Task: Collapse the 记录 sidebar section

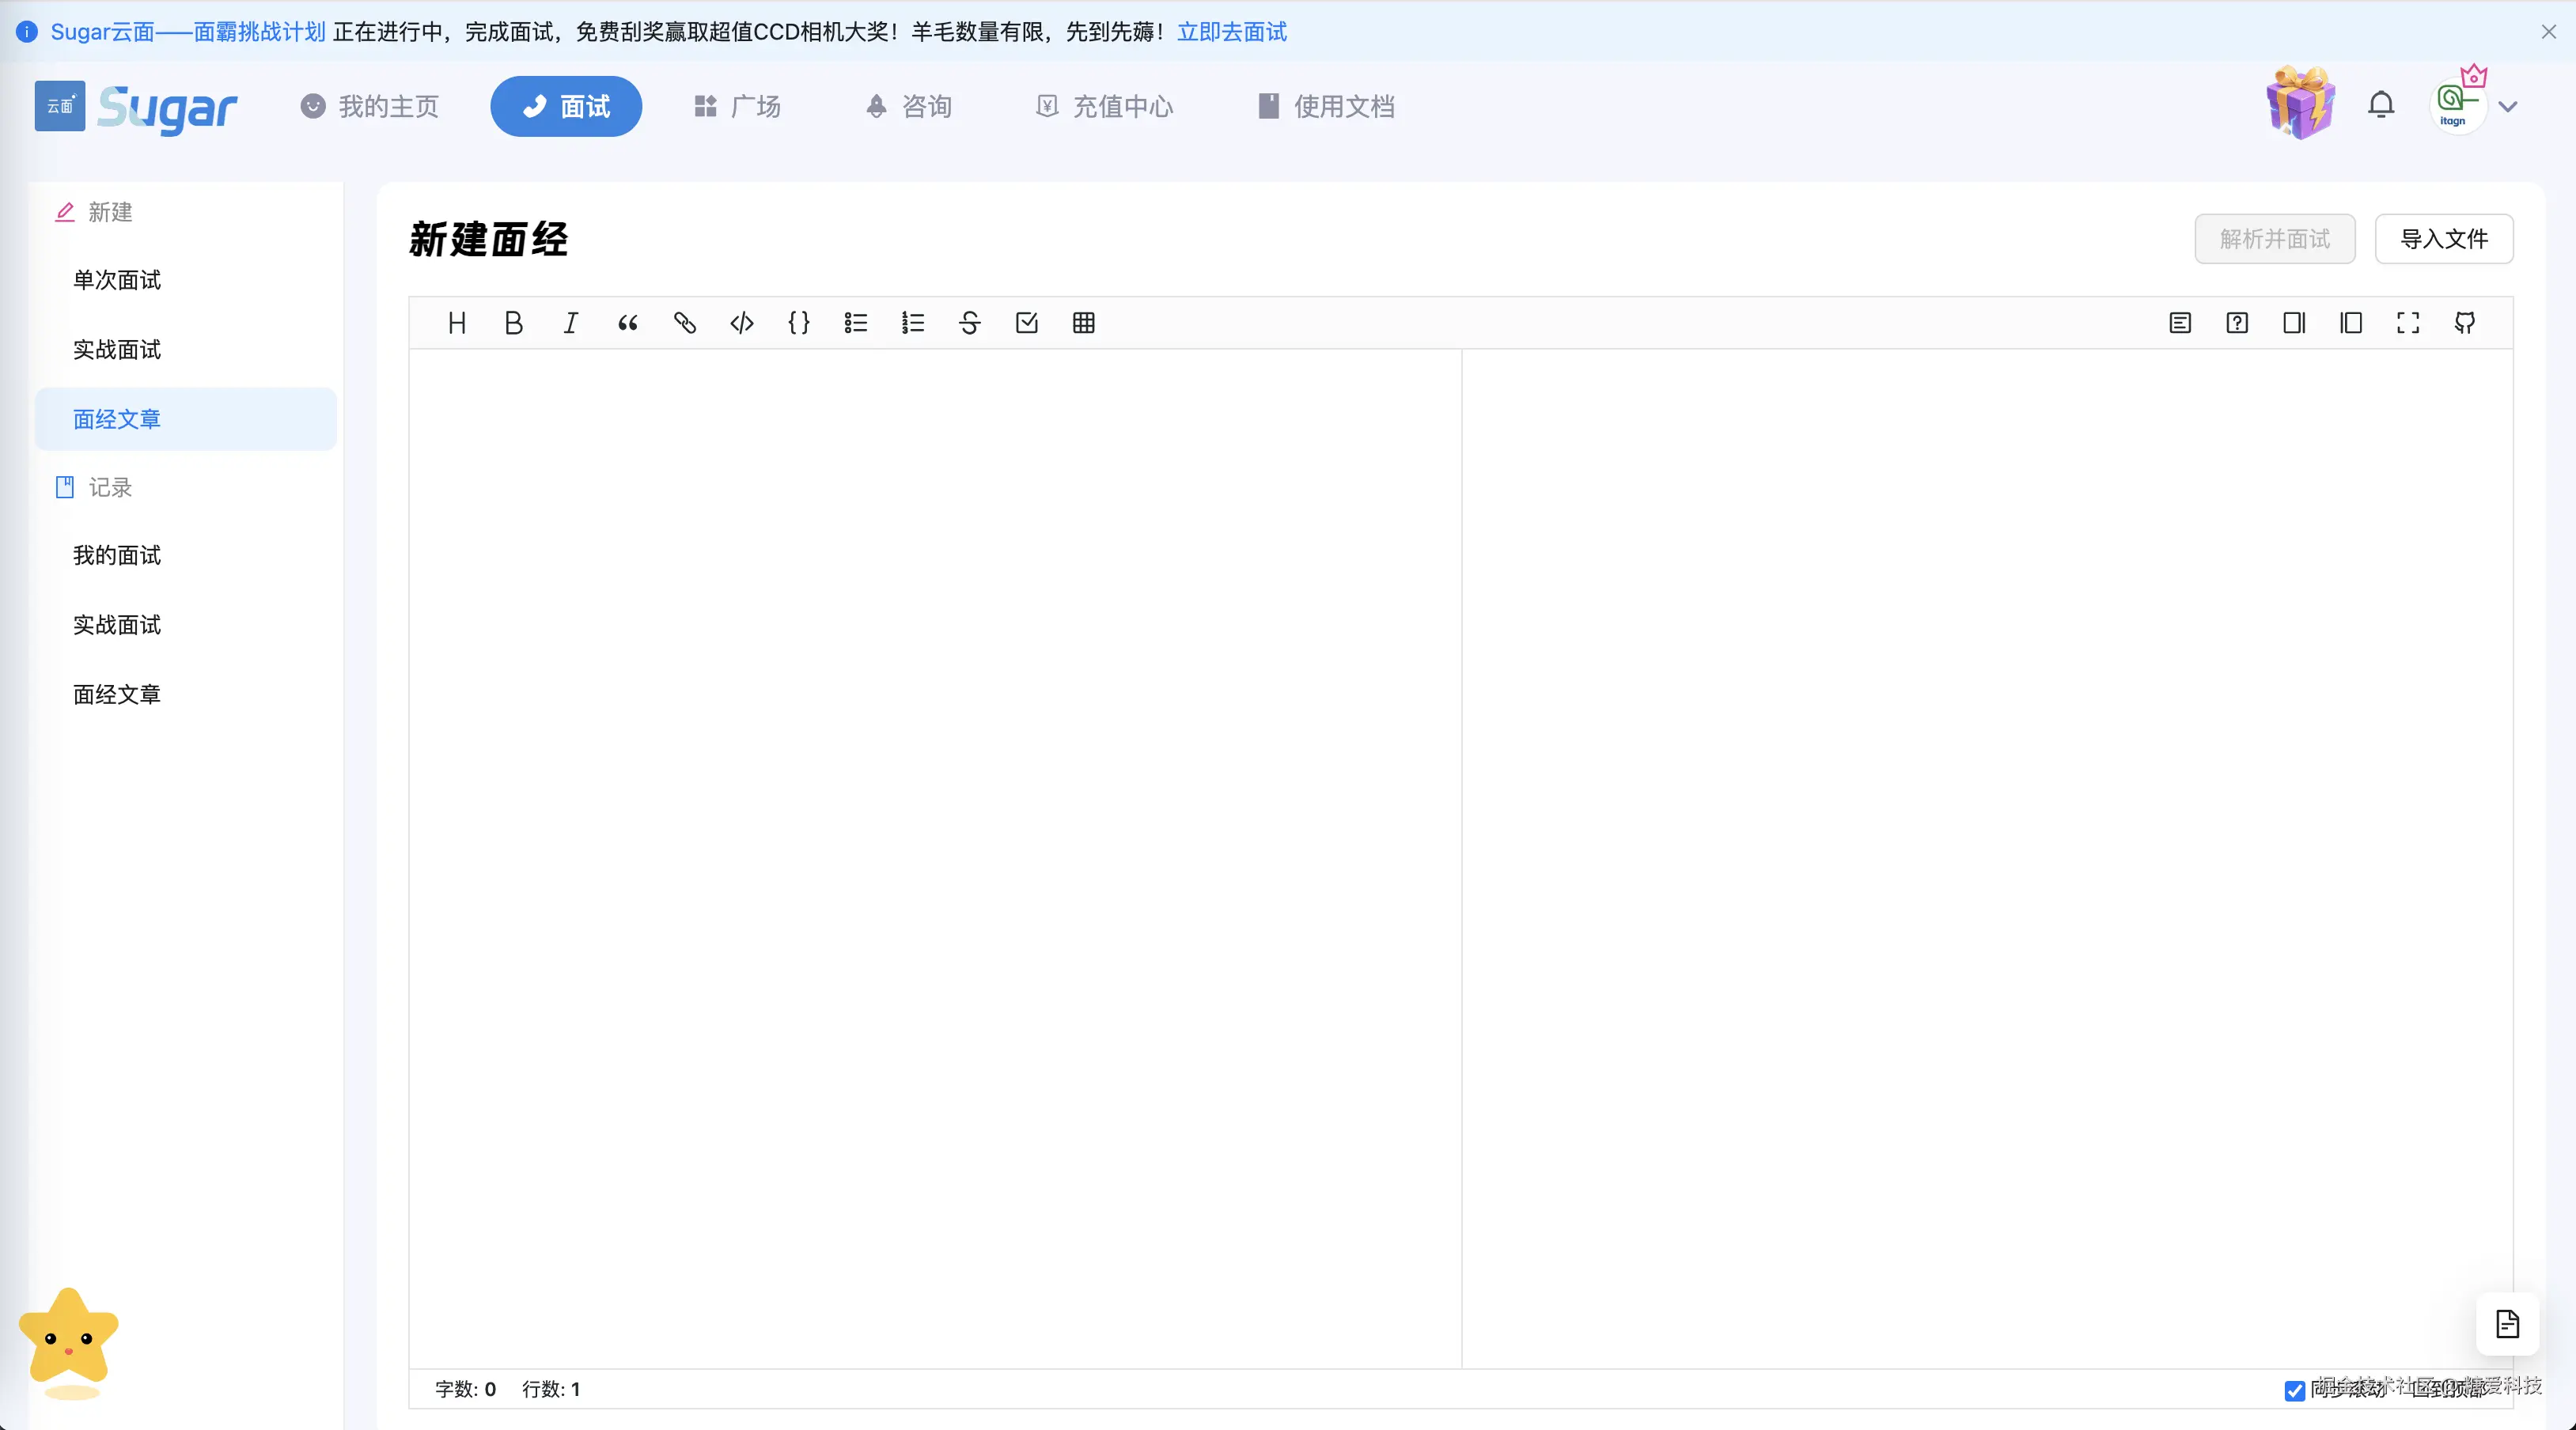Action: coord(112,488)
